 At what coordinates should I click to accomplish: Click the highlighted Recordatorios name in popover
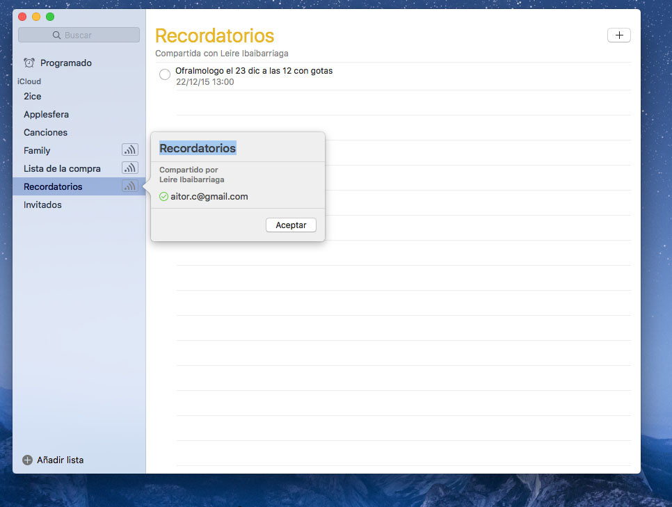(198, 148)
